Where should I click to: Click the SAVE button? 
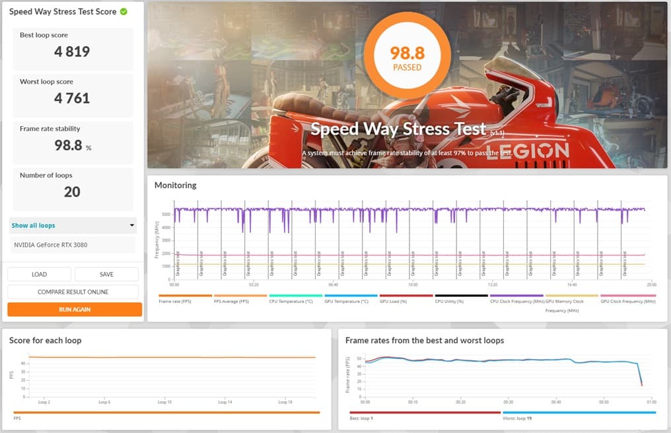point(106,275)
